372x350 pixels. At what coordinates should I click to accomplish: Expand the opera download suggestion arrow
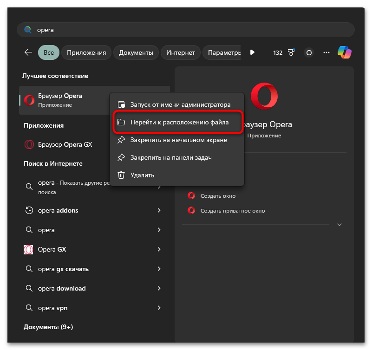tap(159, 288)
